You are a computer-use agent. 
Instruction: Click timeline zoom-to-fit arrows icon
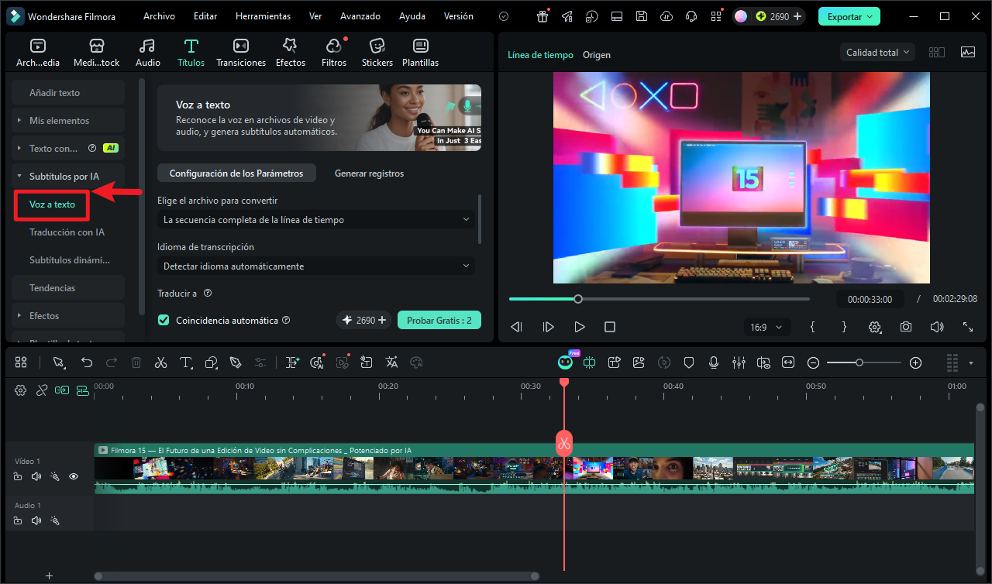click(x=789, y=362)
